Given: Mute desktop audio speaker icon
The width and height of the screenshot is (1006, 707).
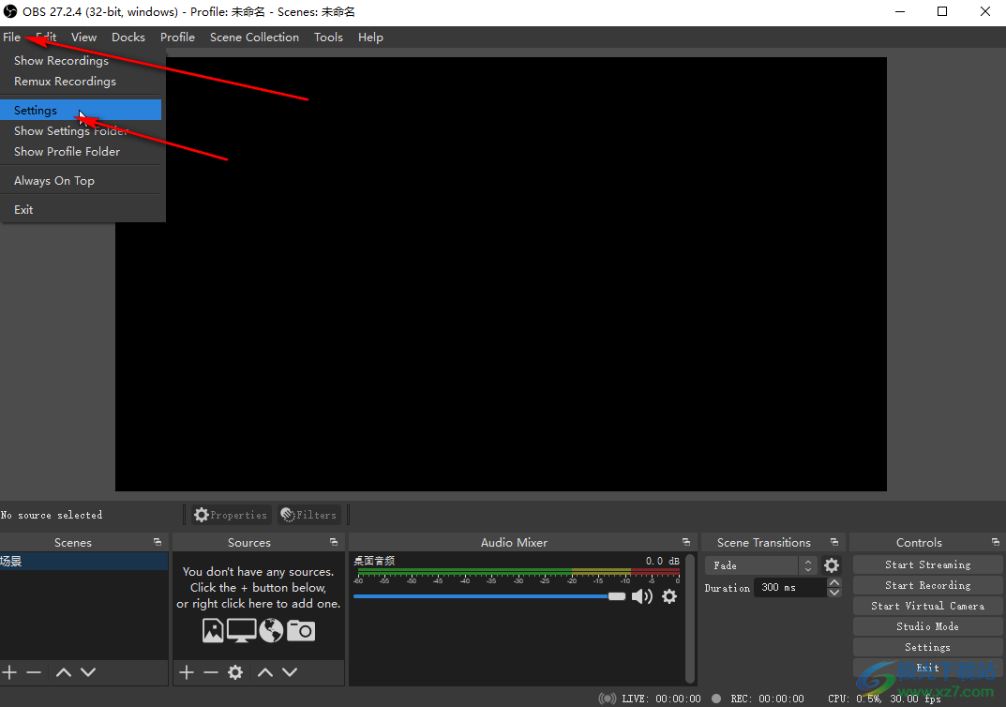Looking at the screenshot, I should click(641, 596).
